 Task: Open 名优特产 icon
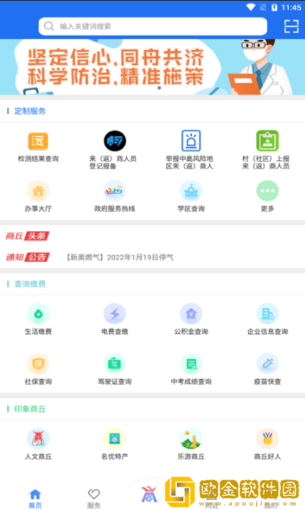pos(115,439)
